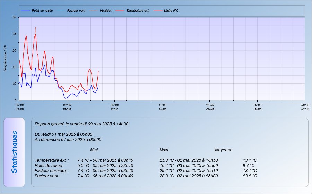This screenshot has width=312, height=194.
Task: Click Température ext. moyenne 13.1 °C
Action: [250, 160]
